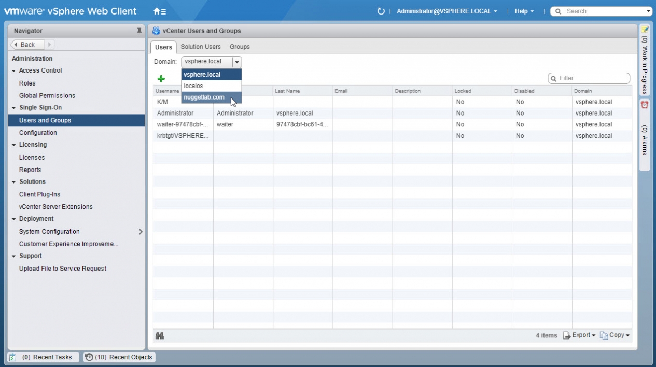Click the green add user plus icon

161,79
